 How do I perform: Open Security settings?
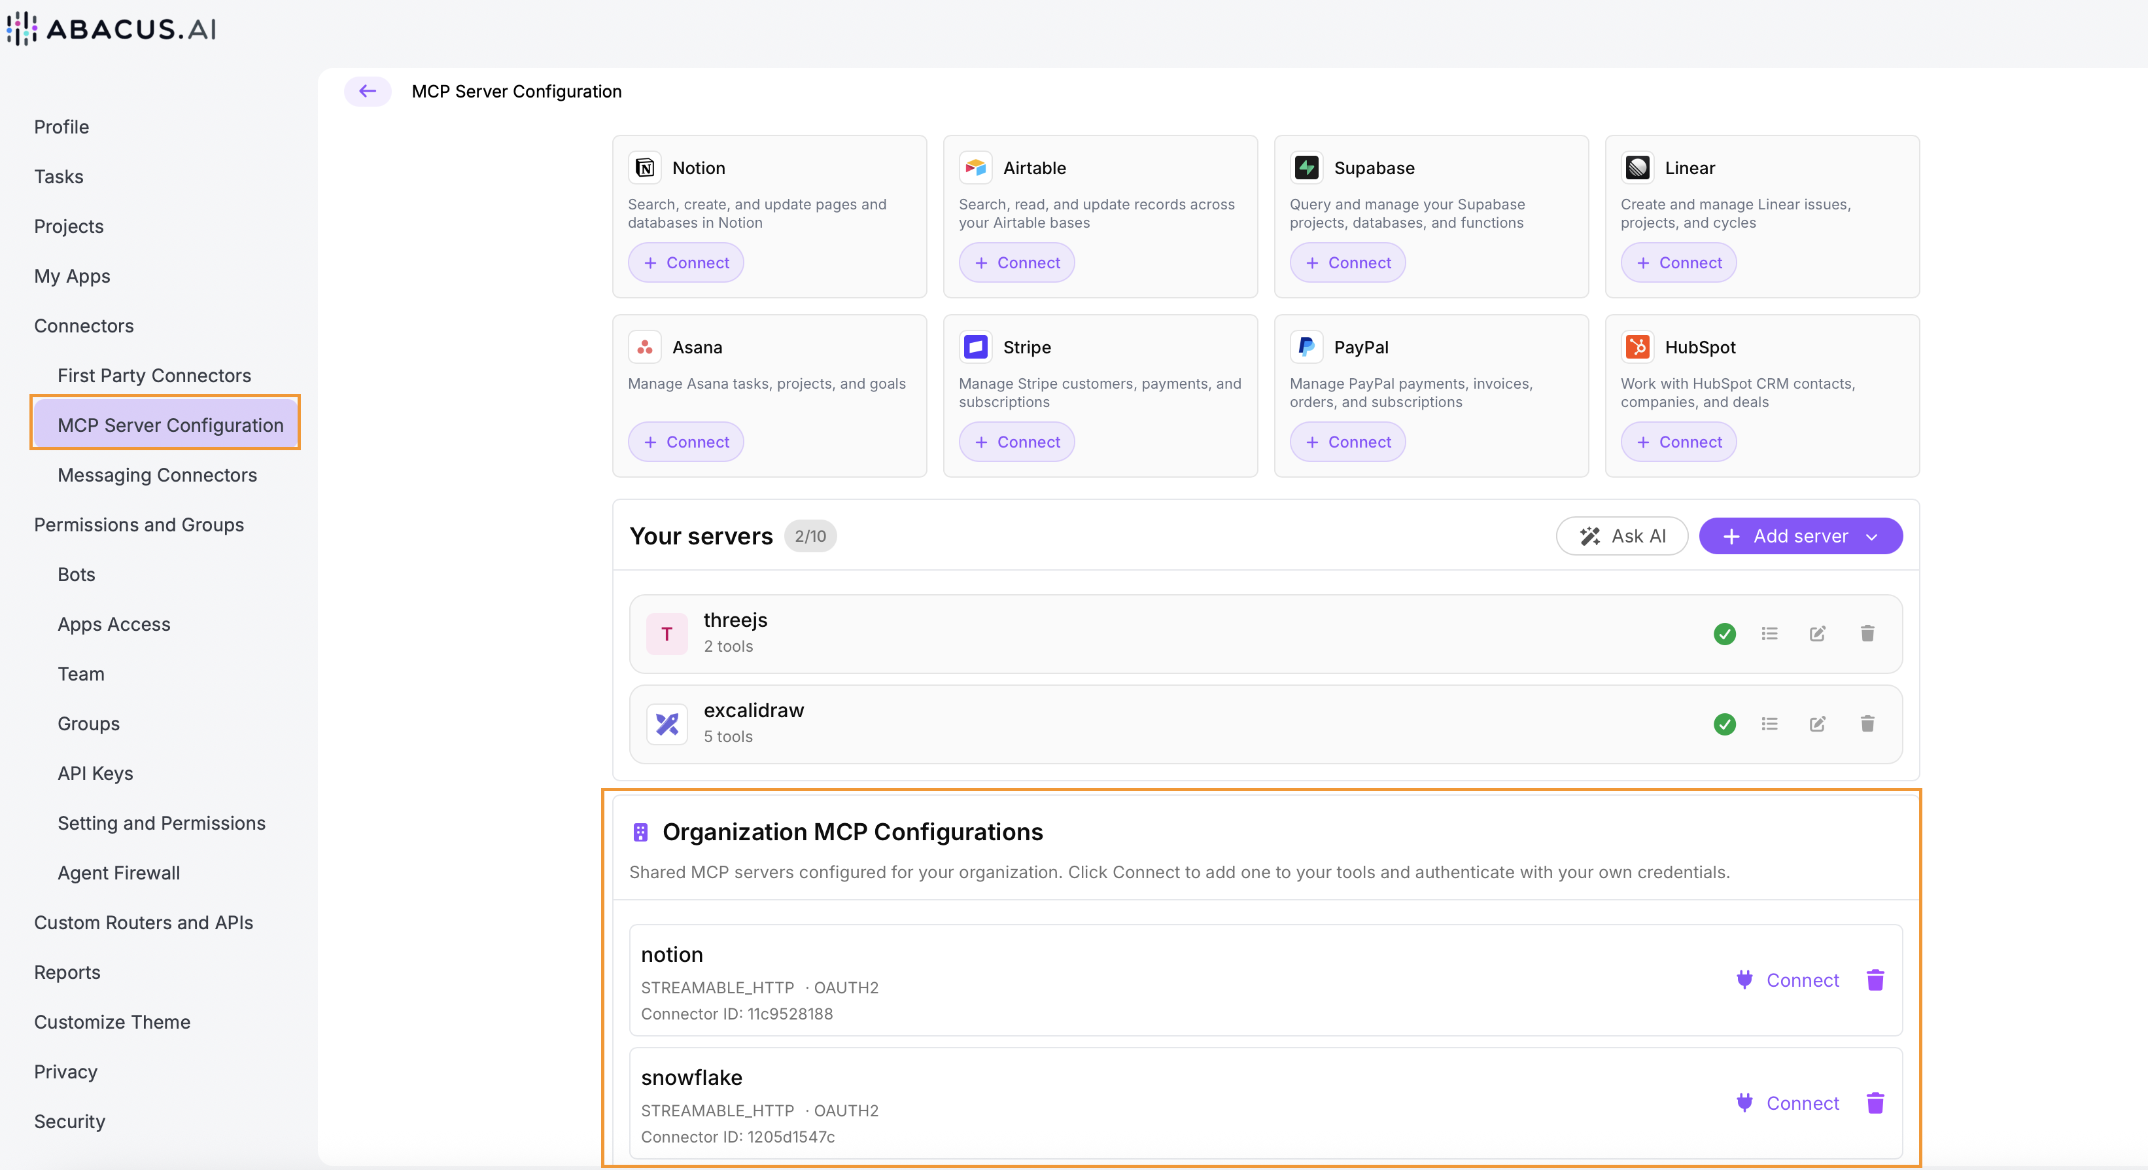pyautogui.click(x=70, y=1122)
